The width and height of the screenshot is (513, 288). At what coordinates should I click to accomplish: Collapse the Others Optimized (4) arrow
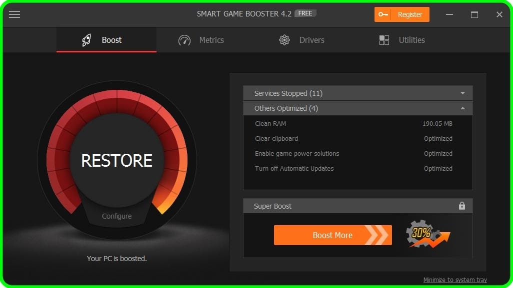[x=462, y=108]
